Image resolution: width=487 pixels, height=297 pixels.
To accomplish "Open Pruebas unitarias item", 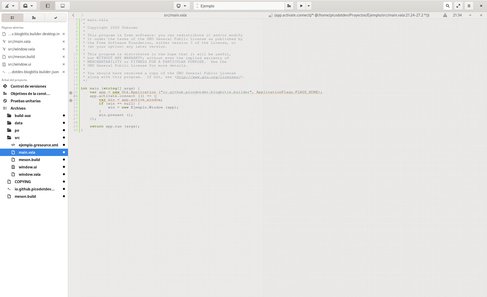I will pyautogui.click(x=25, y=101).
